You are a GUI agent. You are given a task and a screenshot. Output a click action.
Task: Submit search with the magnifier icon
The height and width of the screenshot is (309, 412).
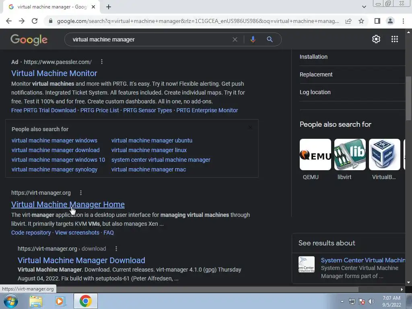click(270, 39)
